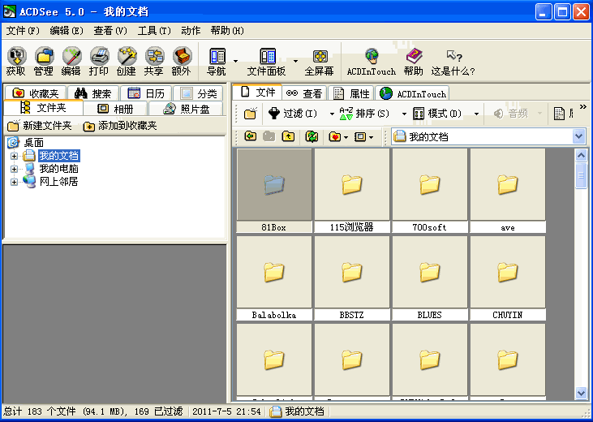Screen dimensions: 593x422
Task: Switch to the 相册 tab
Action: coord(115,109)
